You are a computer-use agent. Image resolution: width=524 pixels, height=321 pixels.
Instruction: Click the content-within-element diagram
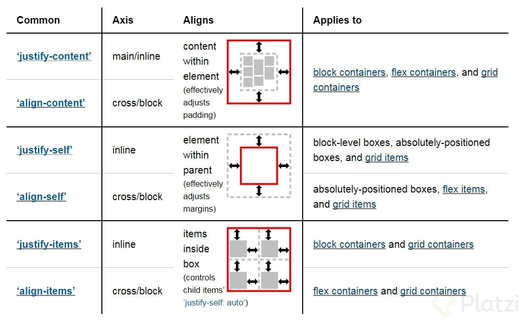tap(259, 72)
